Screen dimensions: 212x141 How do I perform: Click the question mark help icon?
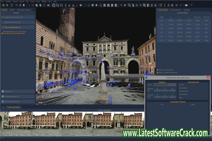191,5
